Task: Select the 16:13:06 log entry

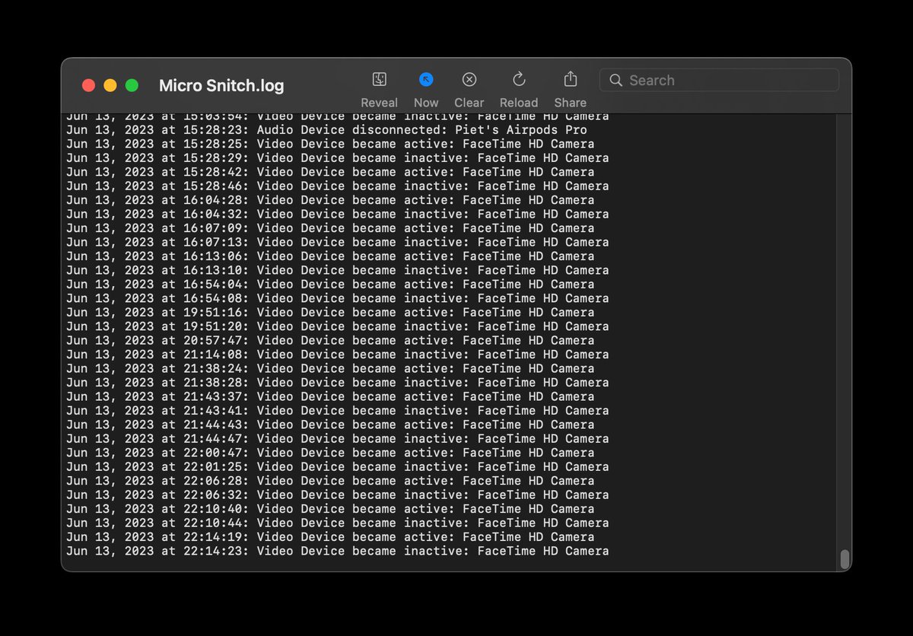Action: click(330, 256)
